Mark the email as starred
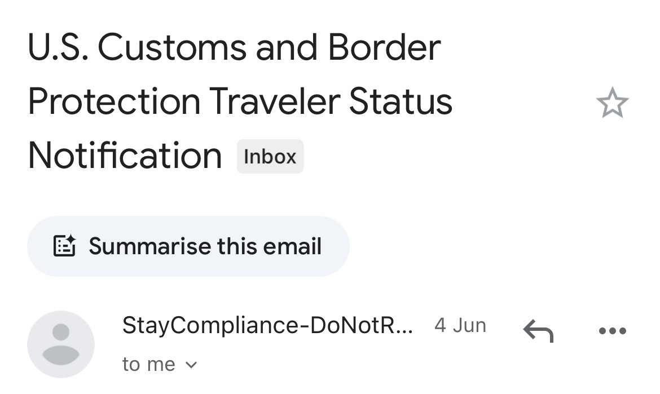 612,104
